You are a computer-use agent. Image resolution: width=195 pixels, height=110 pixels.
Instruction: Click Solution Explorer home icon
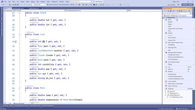click(168, 11)
